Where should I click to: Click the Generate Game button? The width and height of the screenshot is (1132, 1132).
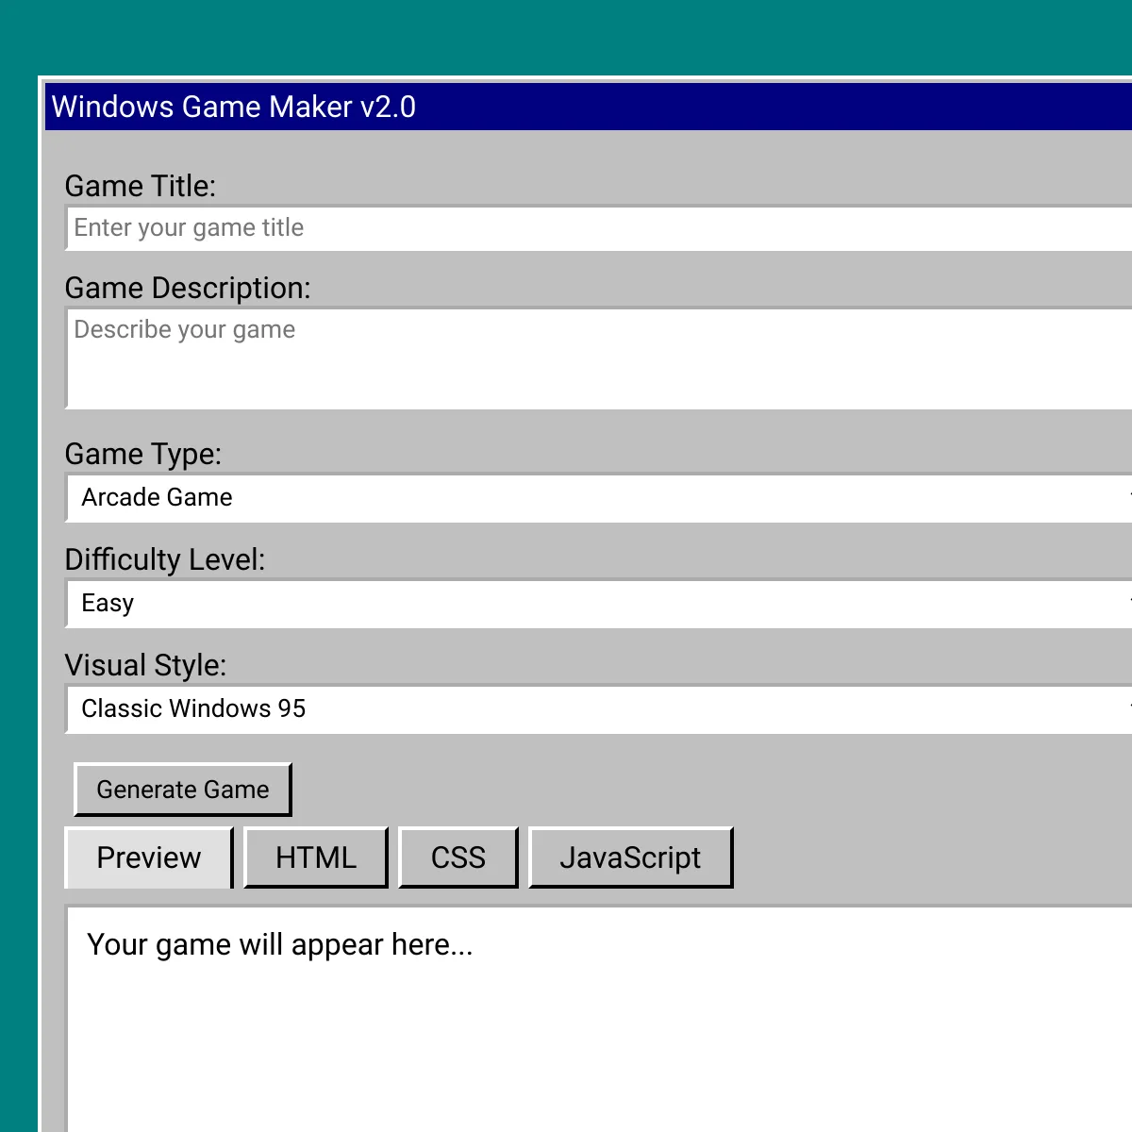182,790
